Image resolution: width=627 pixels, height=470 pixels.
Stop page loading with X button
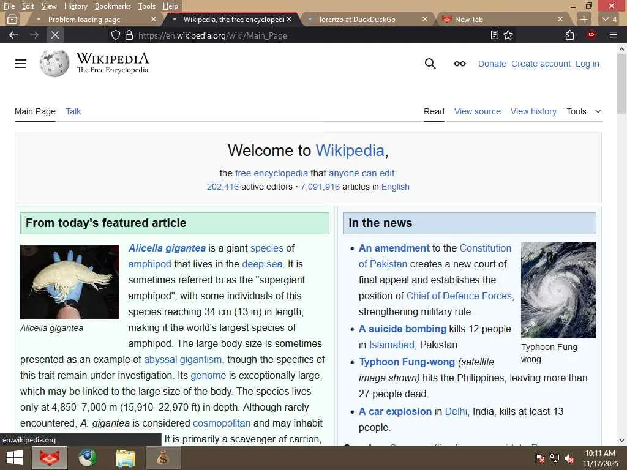(54, 35)
